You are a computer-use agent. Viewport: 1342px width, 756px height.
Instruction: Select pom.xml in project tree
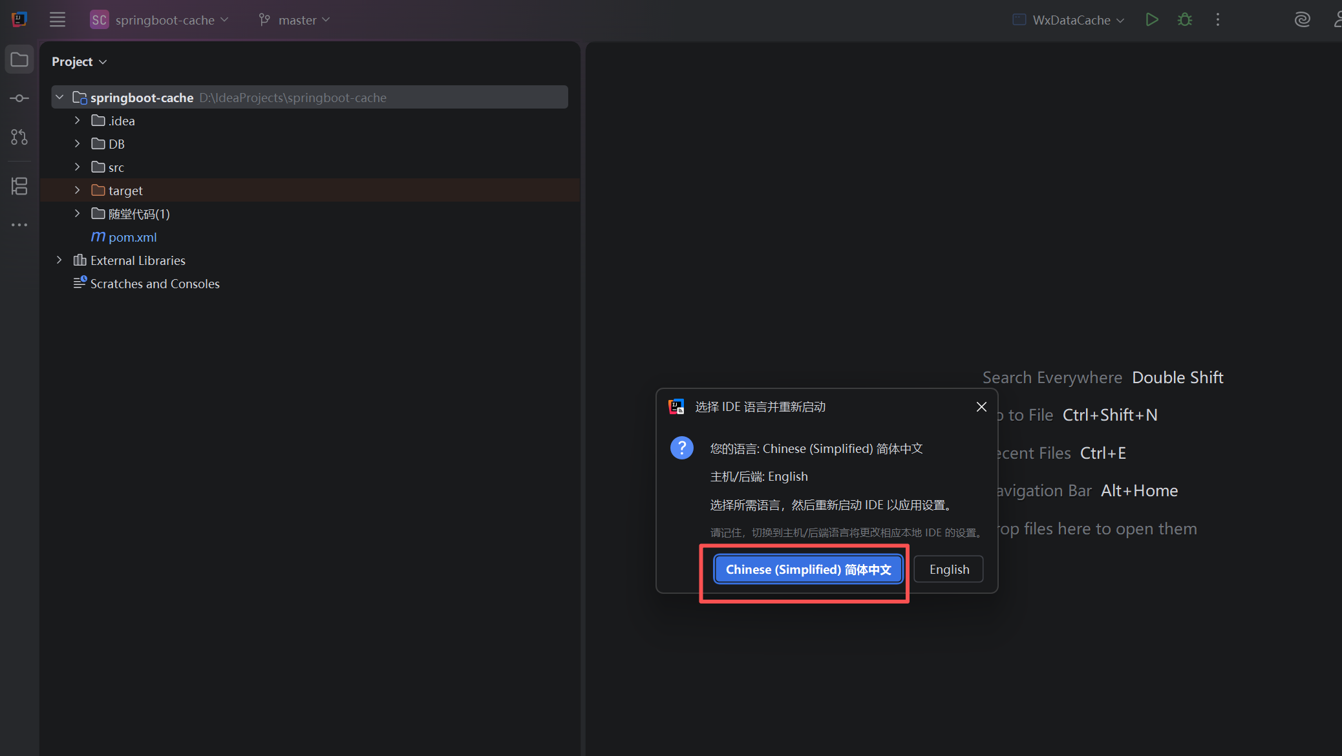pyautogui.click(x=132, y=237)
